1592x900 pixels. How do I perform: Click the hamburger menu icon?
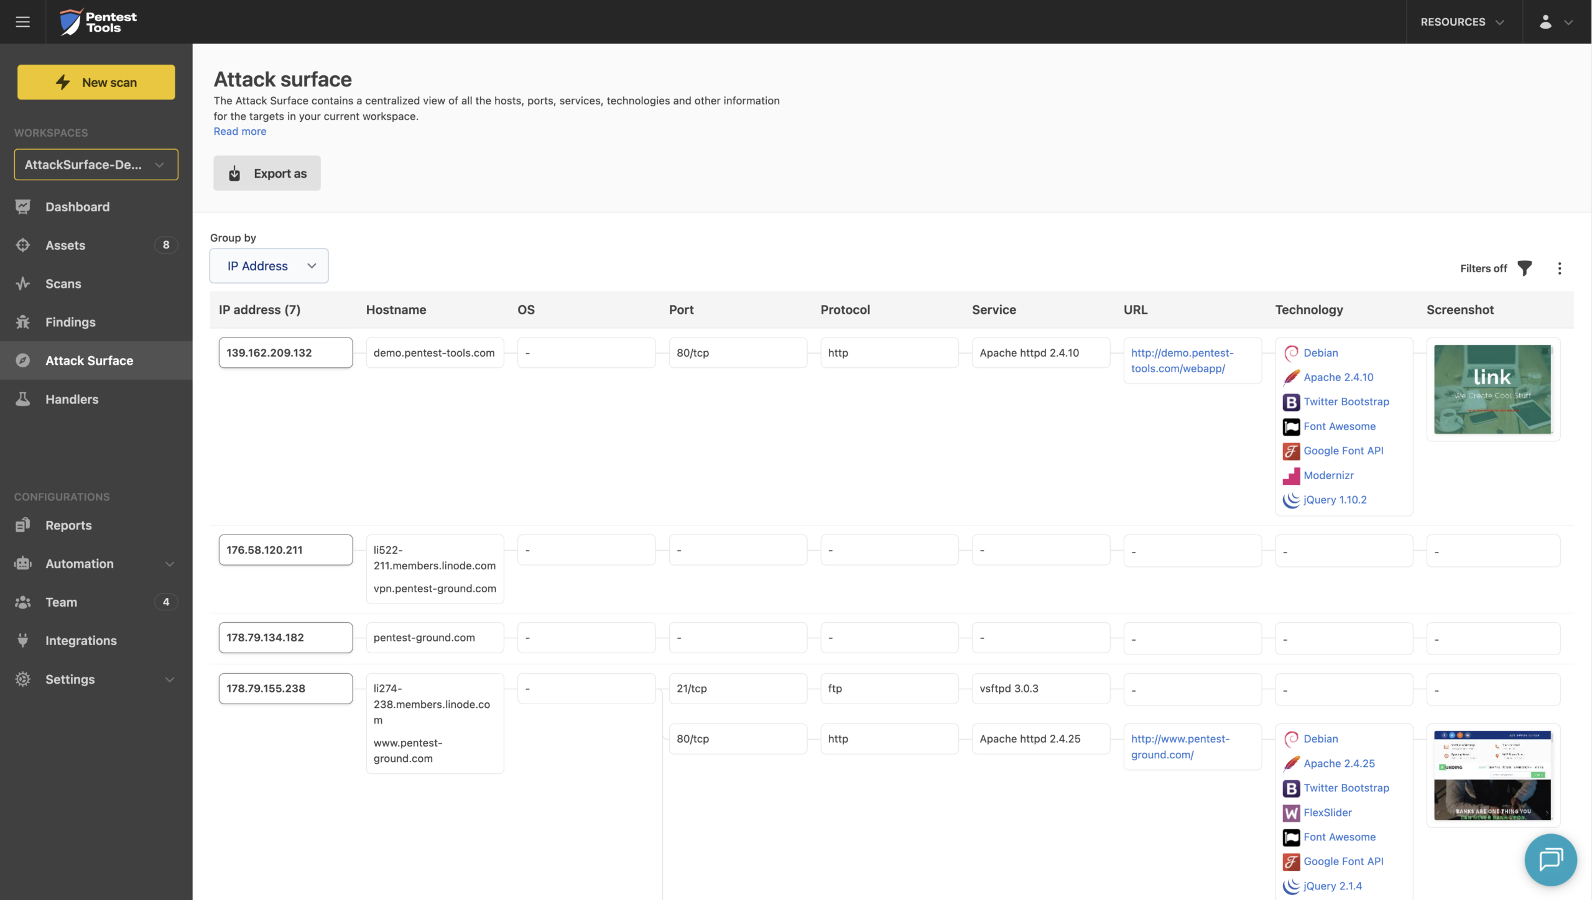(x=23, y=22)
